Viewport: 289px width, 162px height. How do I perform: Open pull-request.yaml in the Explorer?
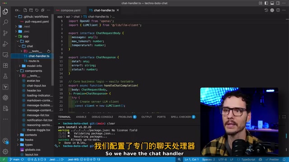(37, 22)
